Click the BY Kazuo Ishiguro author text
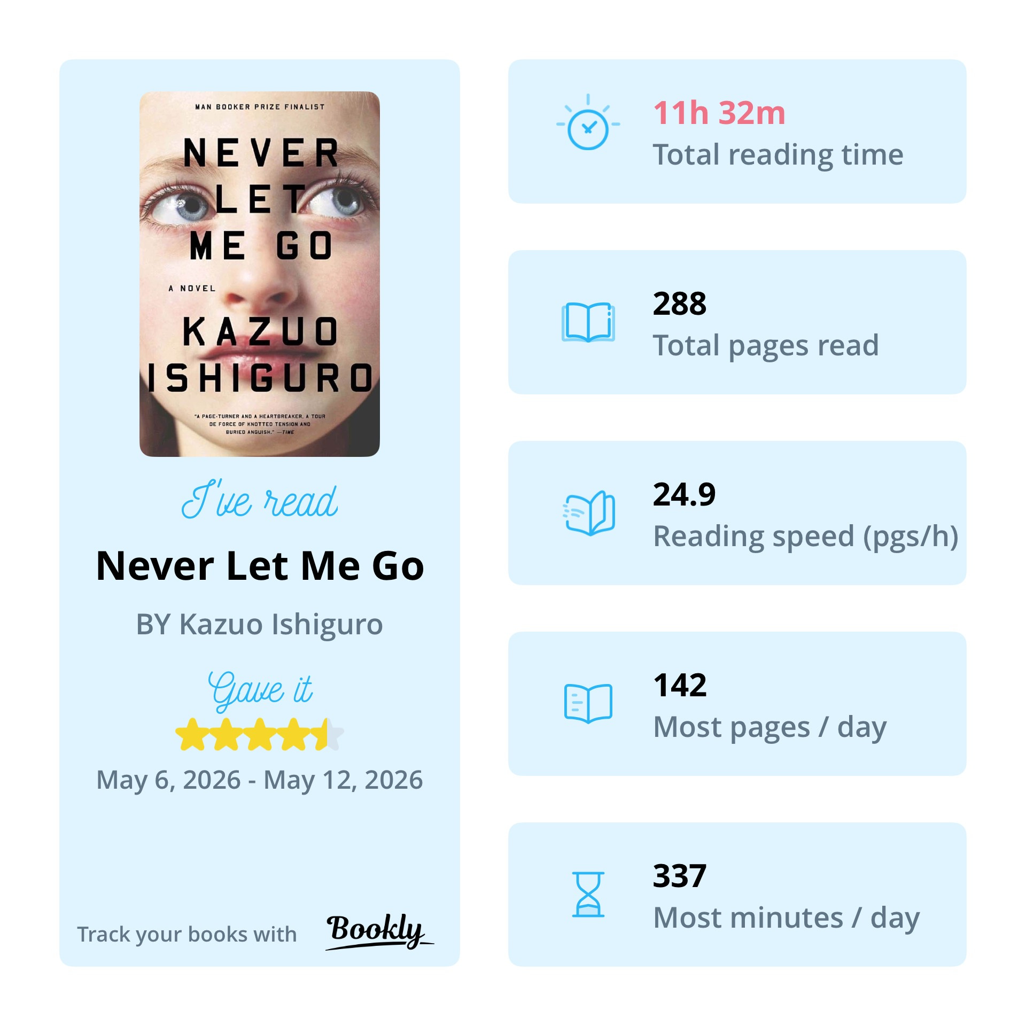 pyautogui.click(x=260, y=624)
